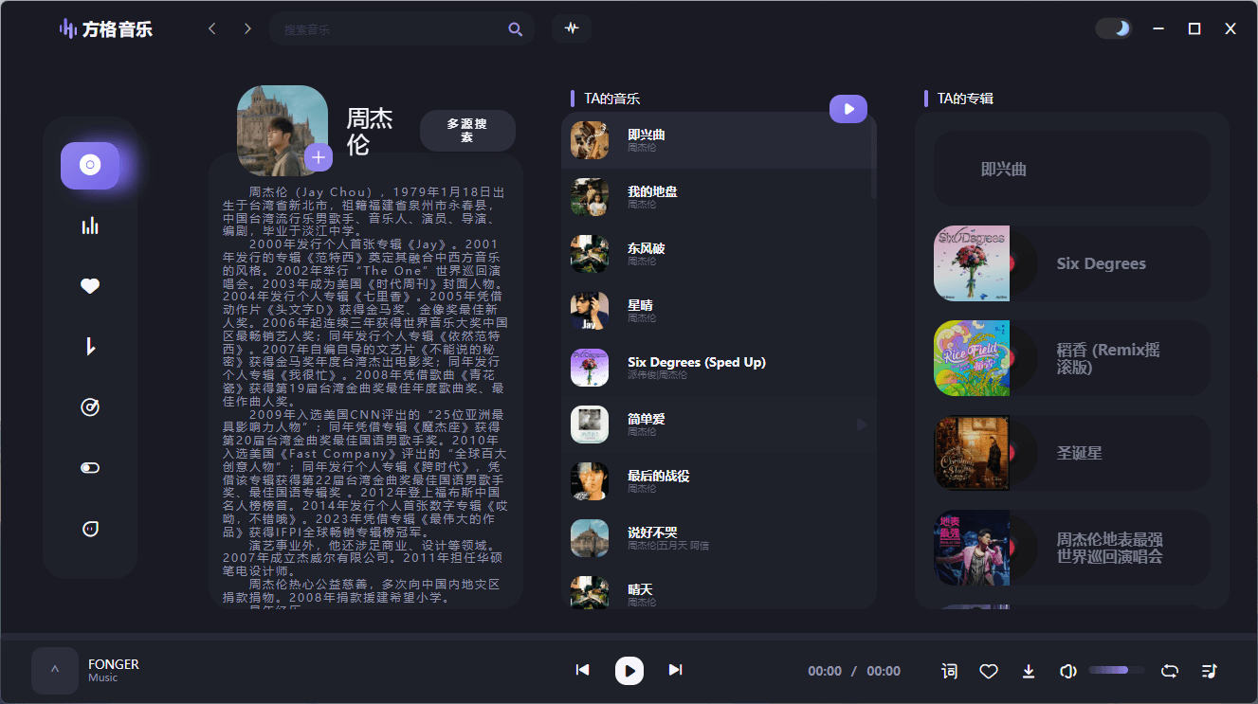Open 周杰伦地表最强世界巡回演唱会 album
Screen dimensions: 1258x704
[1072, 548]
